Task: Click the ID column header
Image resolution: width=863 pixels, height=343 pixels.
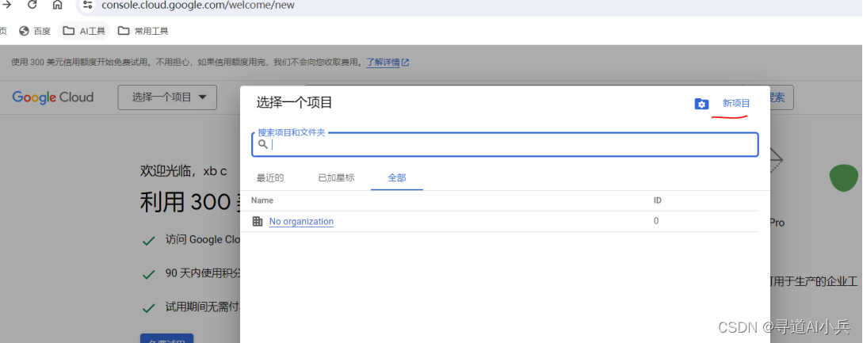Action: 657,200
